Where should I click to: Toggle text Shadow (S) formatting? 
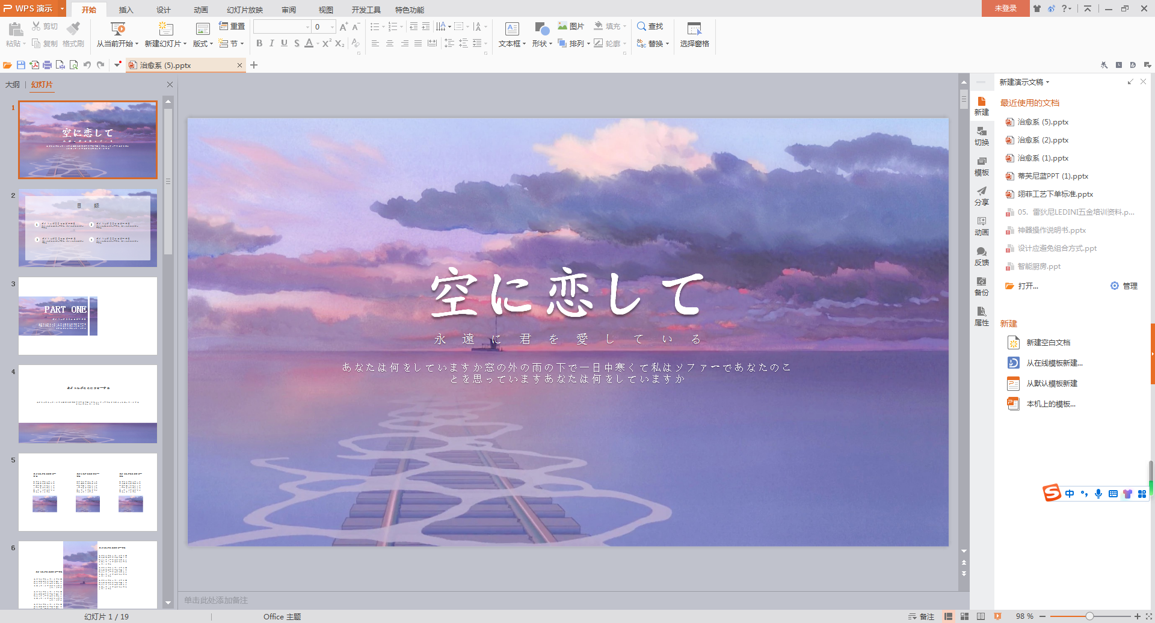[x=297, y=43]
